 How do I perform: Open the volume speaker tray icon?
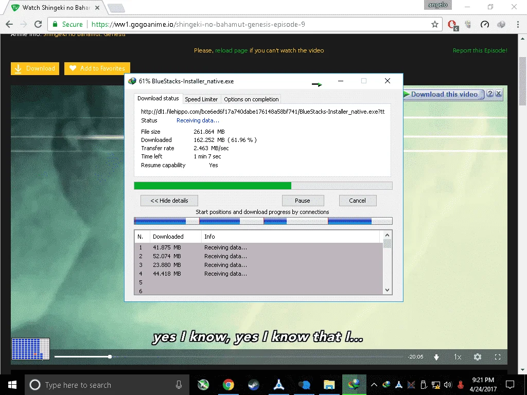click(x=447, y=385)
